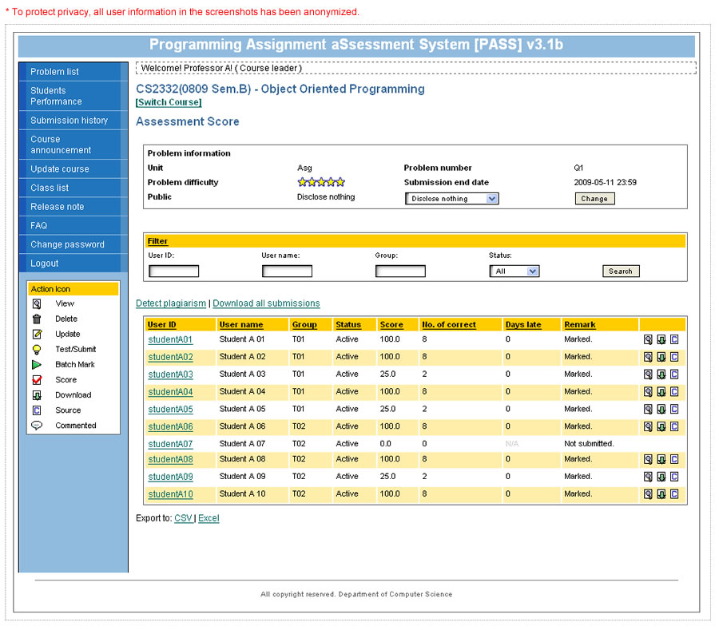Click View icon for studentA01 row
The height and width of the screenshot is (630, 719).
click(648, 339)
